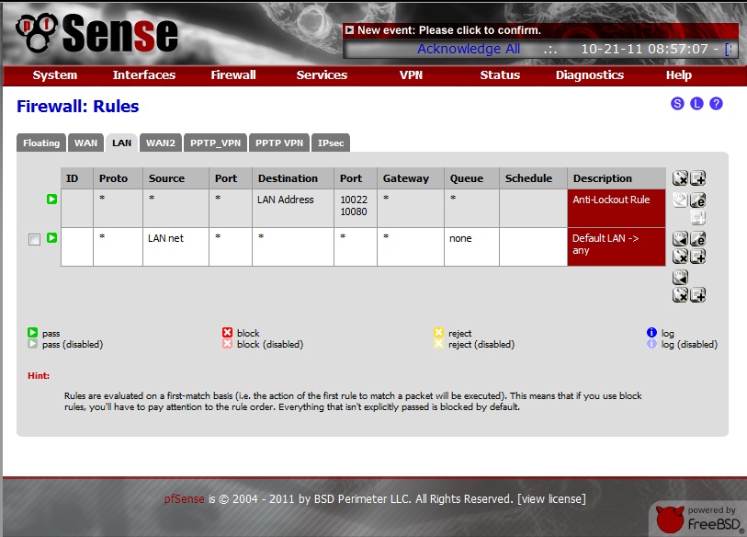Switch to the WAN2 tab

[161, 143]
